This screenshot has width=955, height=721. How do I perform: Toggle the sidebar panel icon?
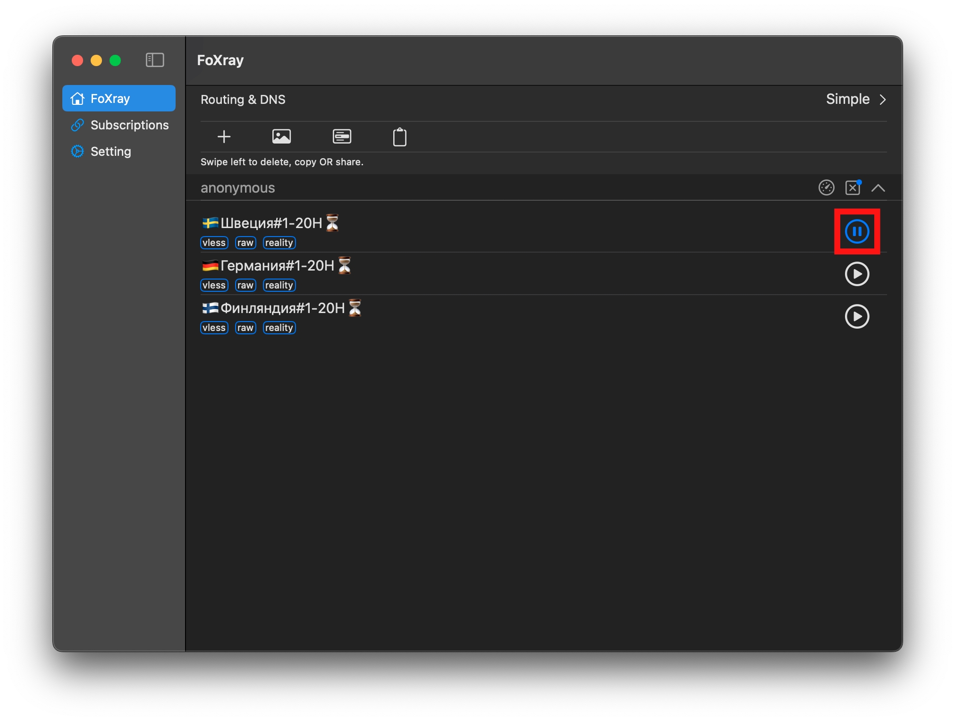[155, 60]
